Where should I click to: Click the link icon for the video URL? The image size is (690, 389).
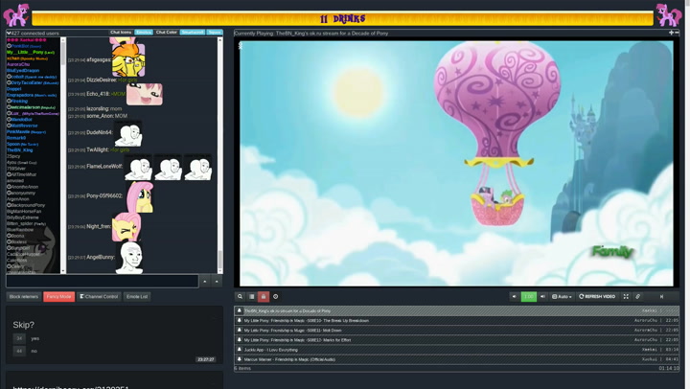click(638, 297)
